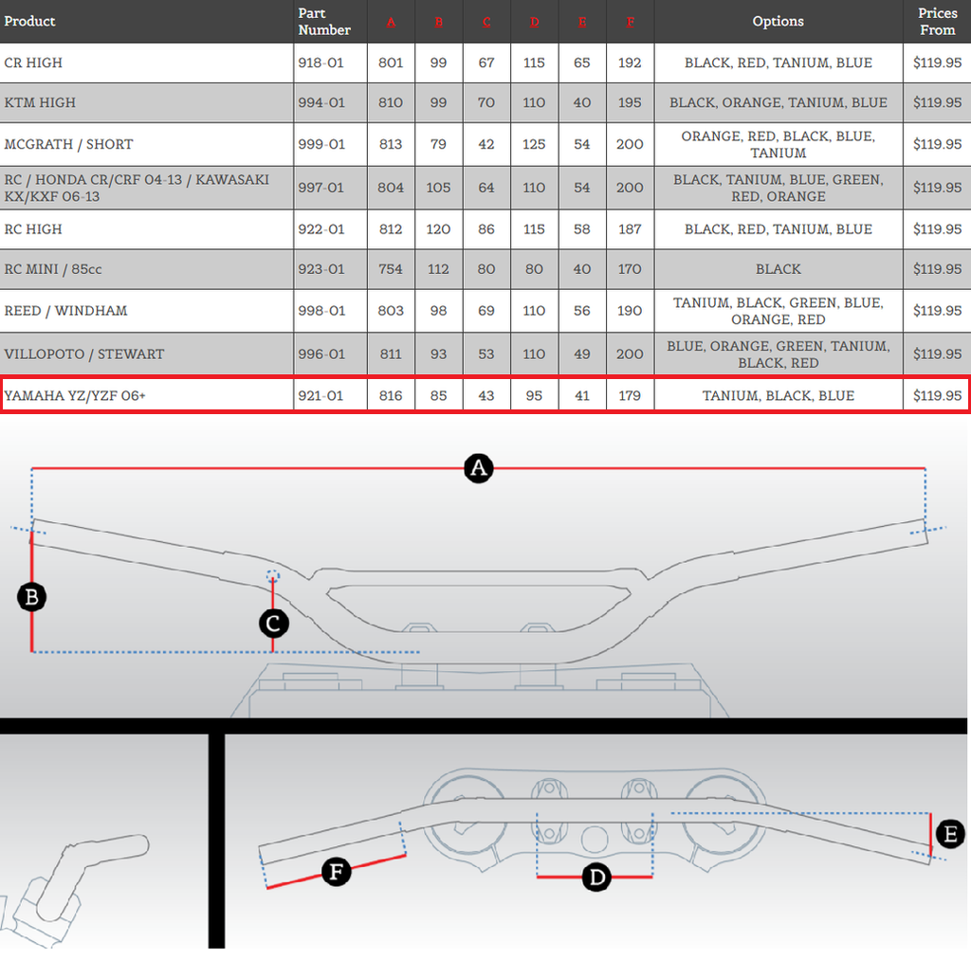The image size is (971, 960).
Task: Click the Prices From column header
Action: (x=937, y=22)
